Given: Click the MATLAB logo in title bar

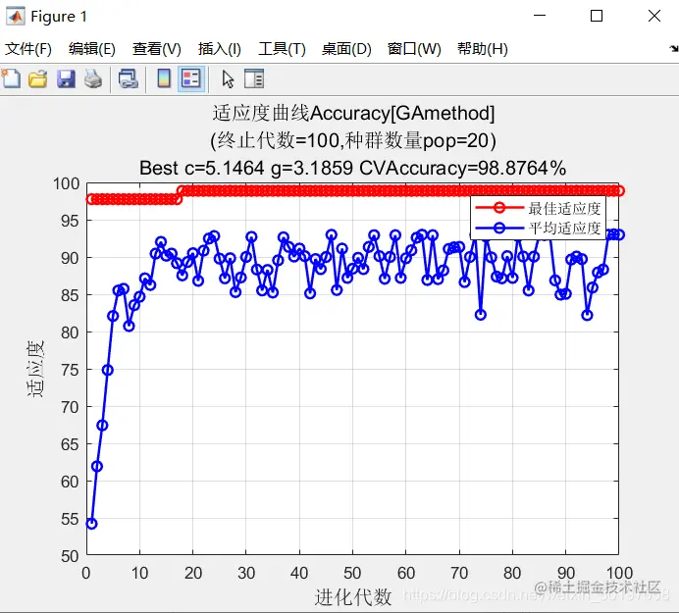Looking at the screenshot, I should pyautogui.click(x=15, y=17).
